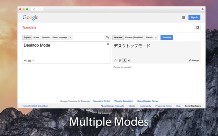Star the translation to save it

click(x=115, y=60)
